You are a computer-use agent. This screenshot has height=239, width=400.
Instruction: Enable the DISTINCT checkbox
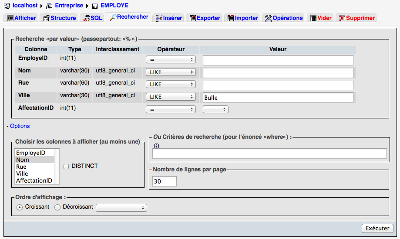66,167
